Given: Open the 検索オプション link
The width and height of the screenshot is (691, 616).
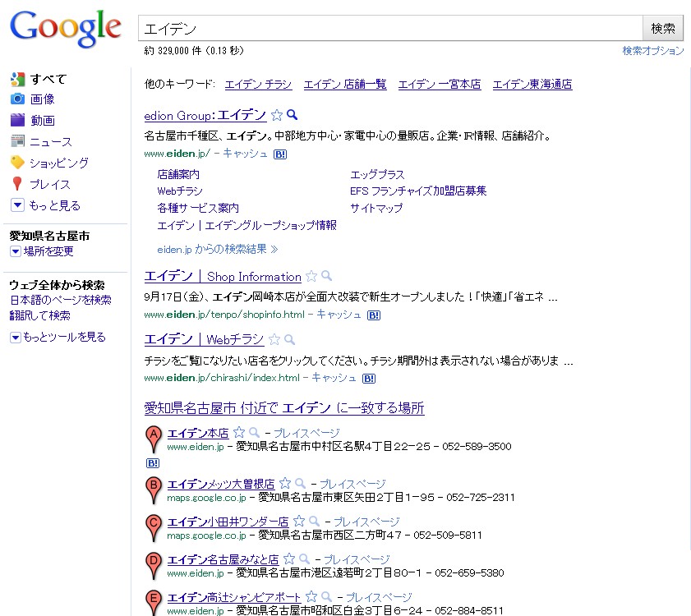Looking at the screenshot, I should pos(652,51).
